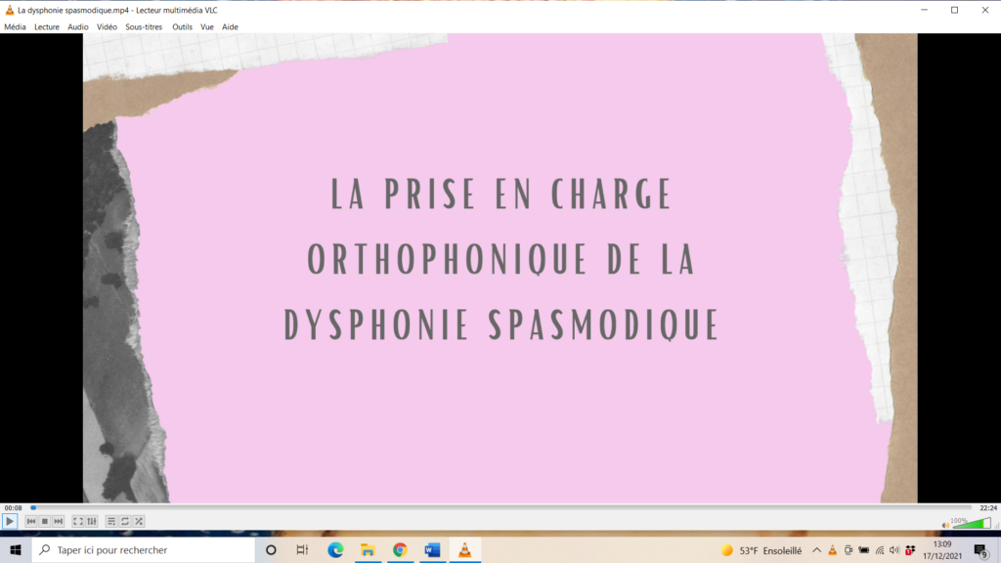This screenshot has width=1001, height=563.
Task: Expand the Vidéo menu
Action: [x=107, y=27]
